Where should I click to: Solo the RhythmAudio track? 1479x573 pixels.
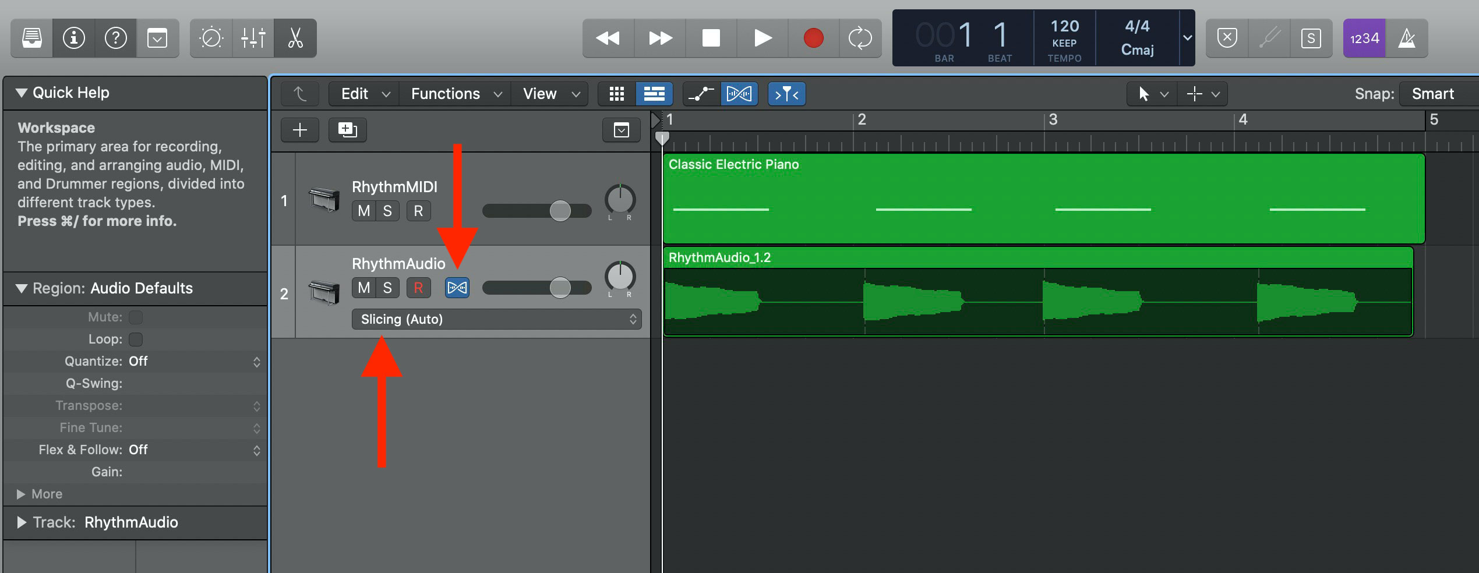click(x=387, y=288)
